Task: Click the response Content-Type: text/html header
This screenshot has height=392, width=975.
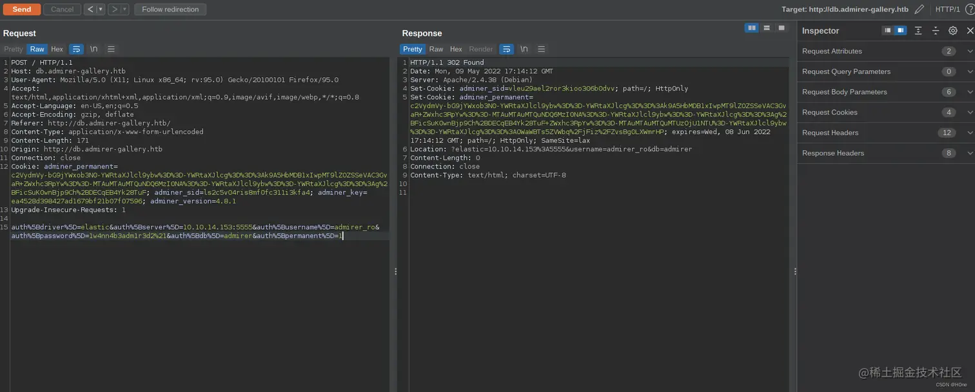Action: [x=488, y=175]
